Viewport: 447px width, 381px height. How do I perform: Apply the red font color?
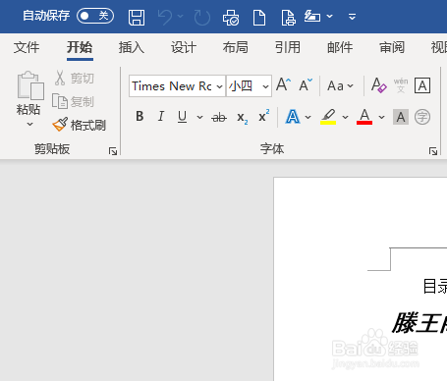364,117
